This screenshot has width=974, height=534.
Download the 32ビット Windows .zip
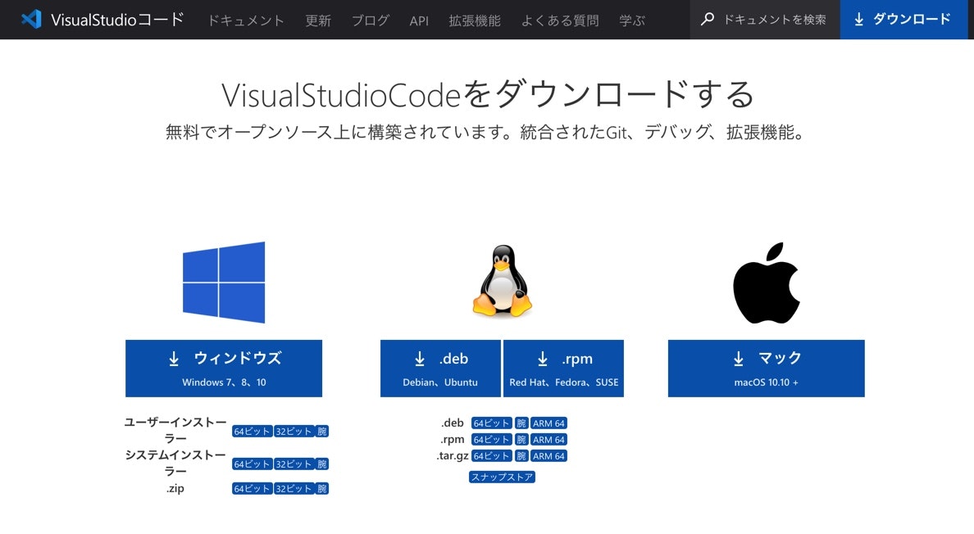pyautogui.click(x=294, y=489)
